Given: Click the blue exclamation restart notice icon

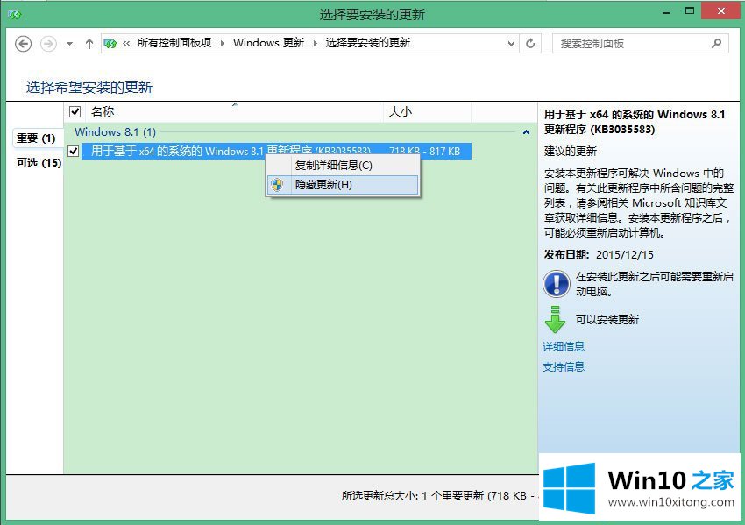Looking at the screenshot, I should pyautogui.click(x=556, y=284).
